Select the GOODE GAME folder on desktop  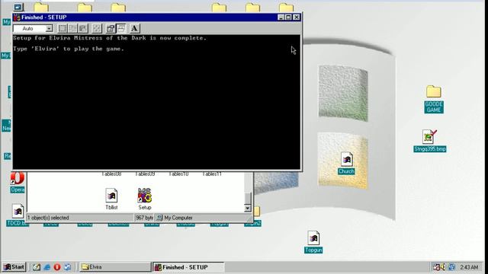(x=434, y=100)
